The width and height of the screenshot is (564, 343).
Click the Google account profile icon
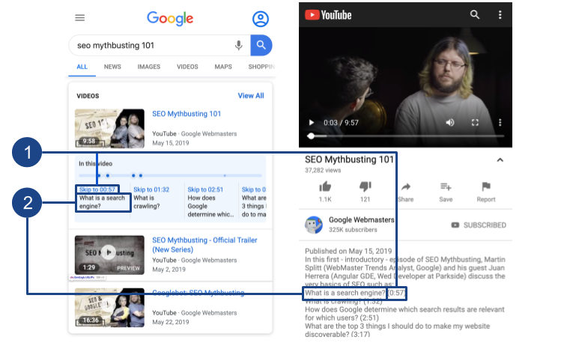point(260,19)
